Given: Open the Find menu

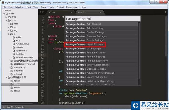Looking at the screenshot, I should pyautogui.click(x=29, y=7).
